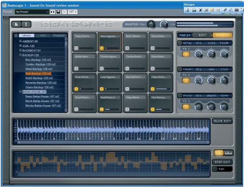Screen dimensions: 244x187
Task: Collapse the BACKUP-128 folder
Action: 20,55
